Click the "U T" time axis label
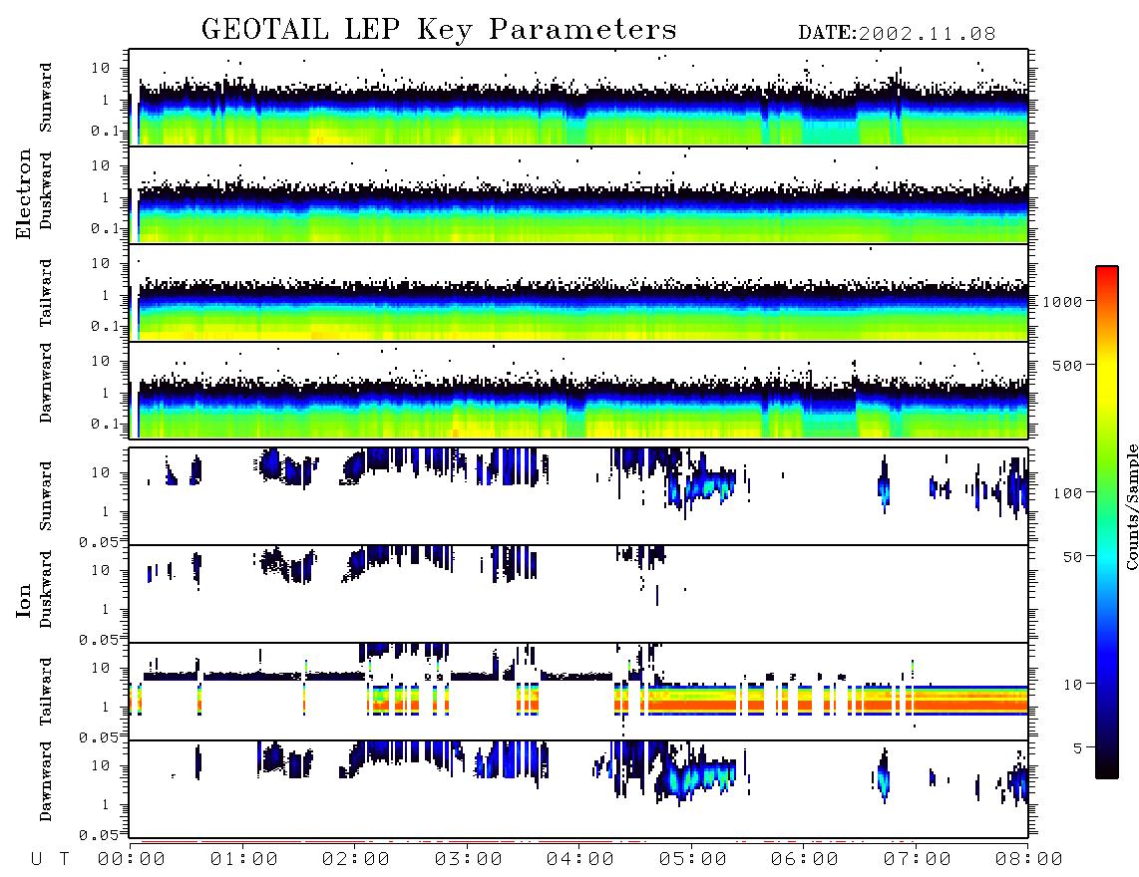 coord(50,860)
